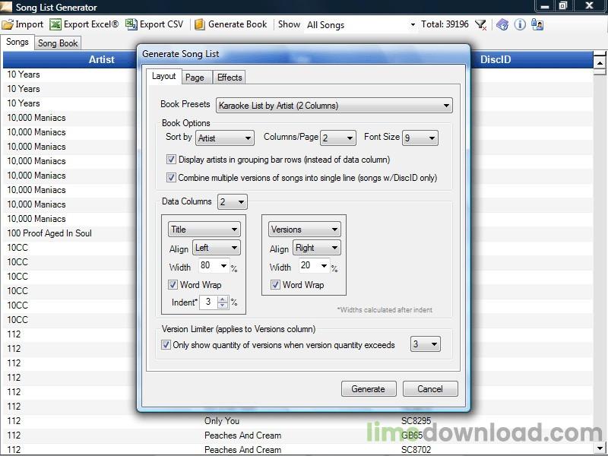
Task: Click the Cancel button
Action: [430, 389]
